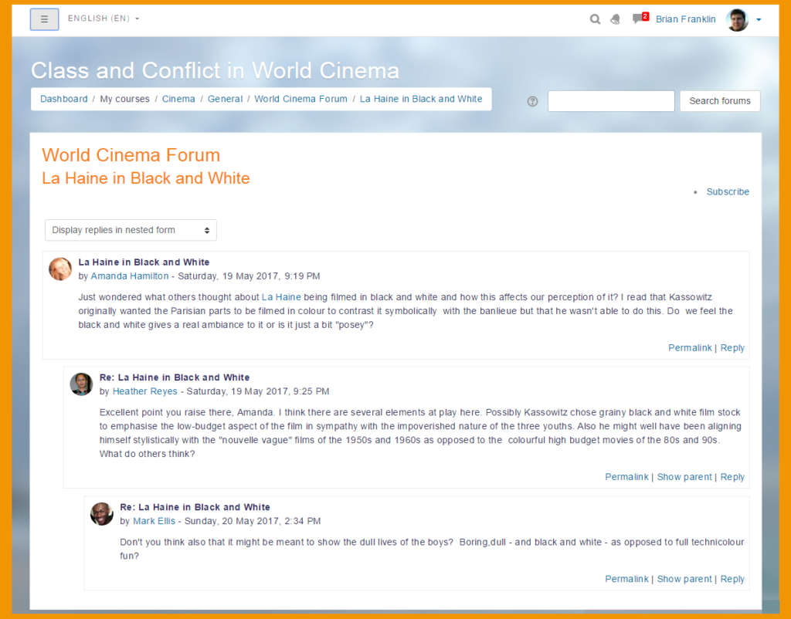This screenshot has height=619, width=791.
Task: Navigate to Dashboard in the breadcrumb
Action: coord(63,99)
